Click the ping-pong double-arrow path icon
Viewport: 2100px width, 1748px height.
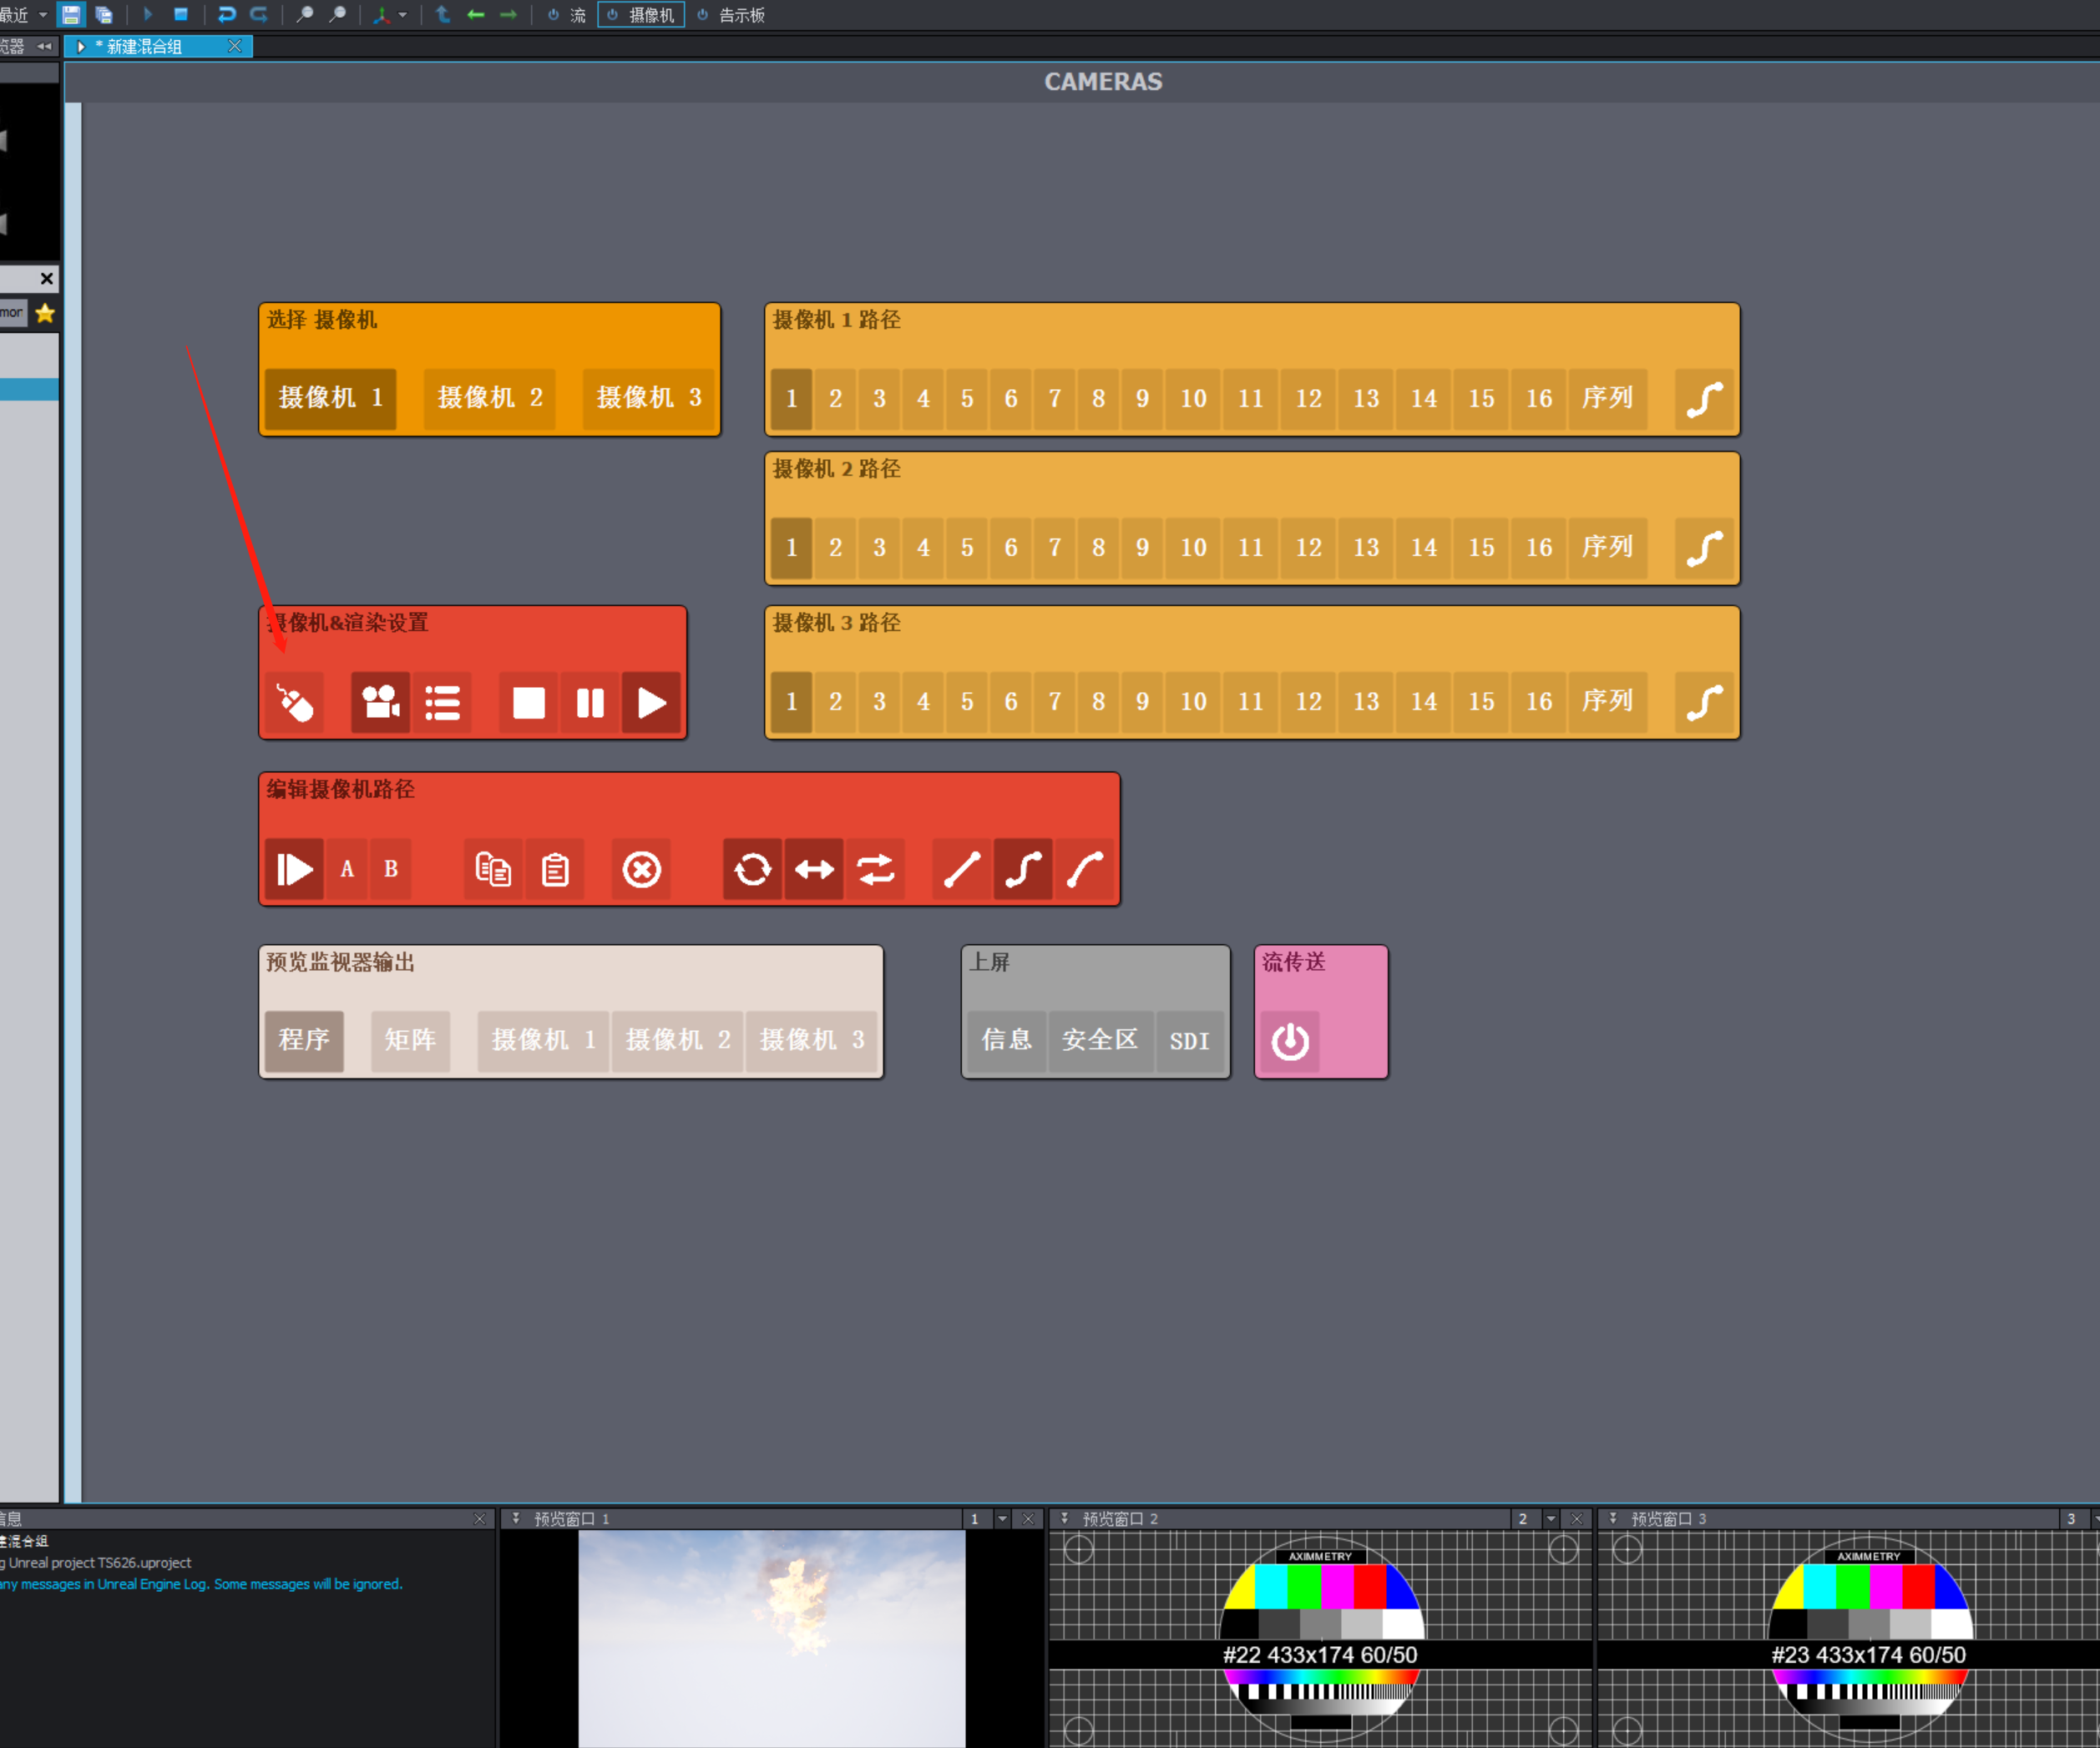tap(814, 869)
